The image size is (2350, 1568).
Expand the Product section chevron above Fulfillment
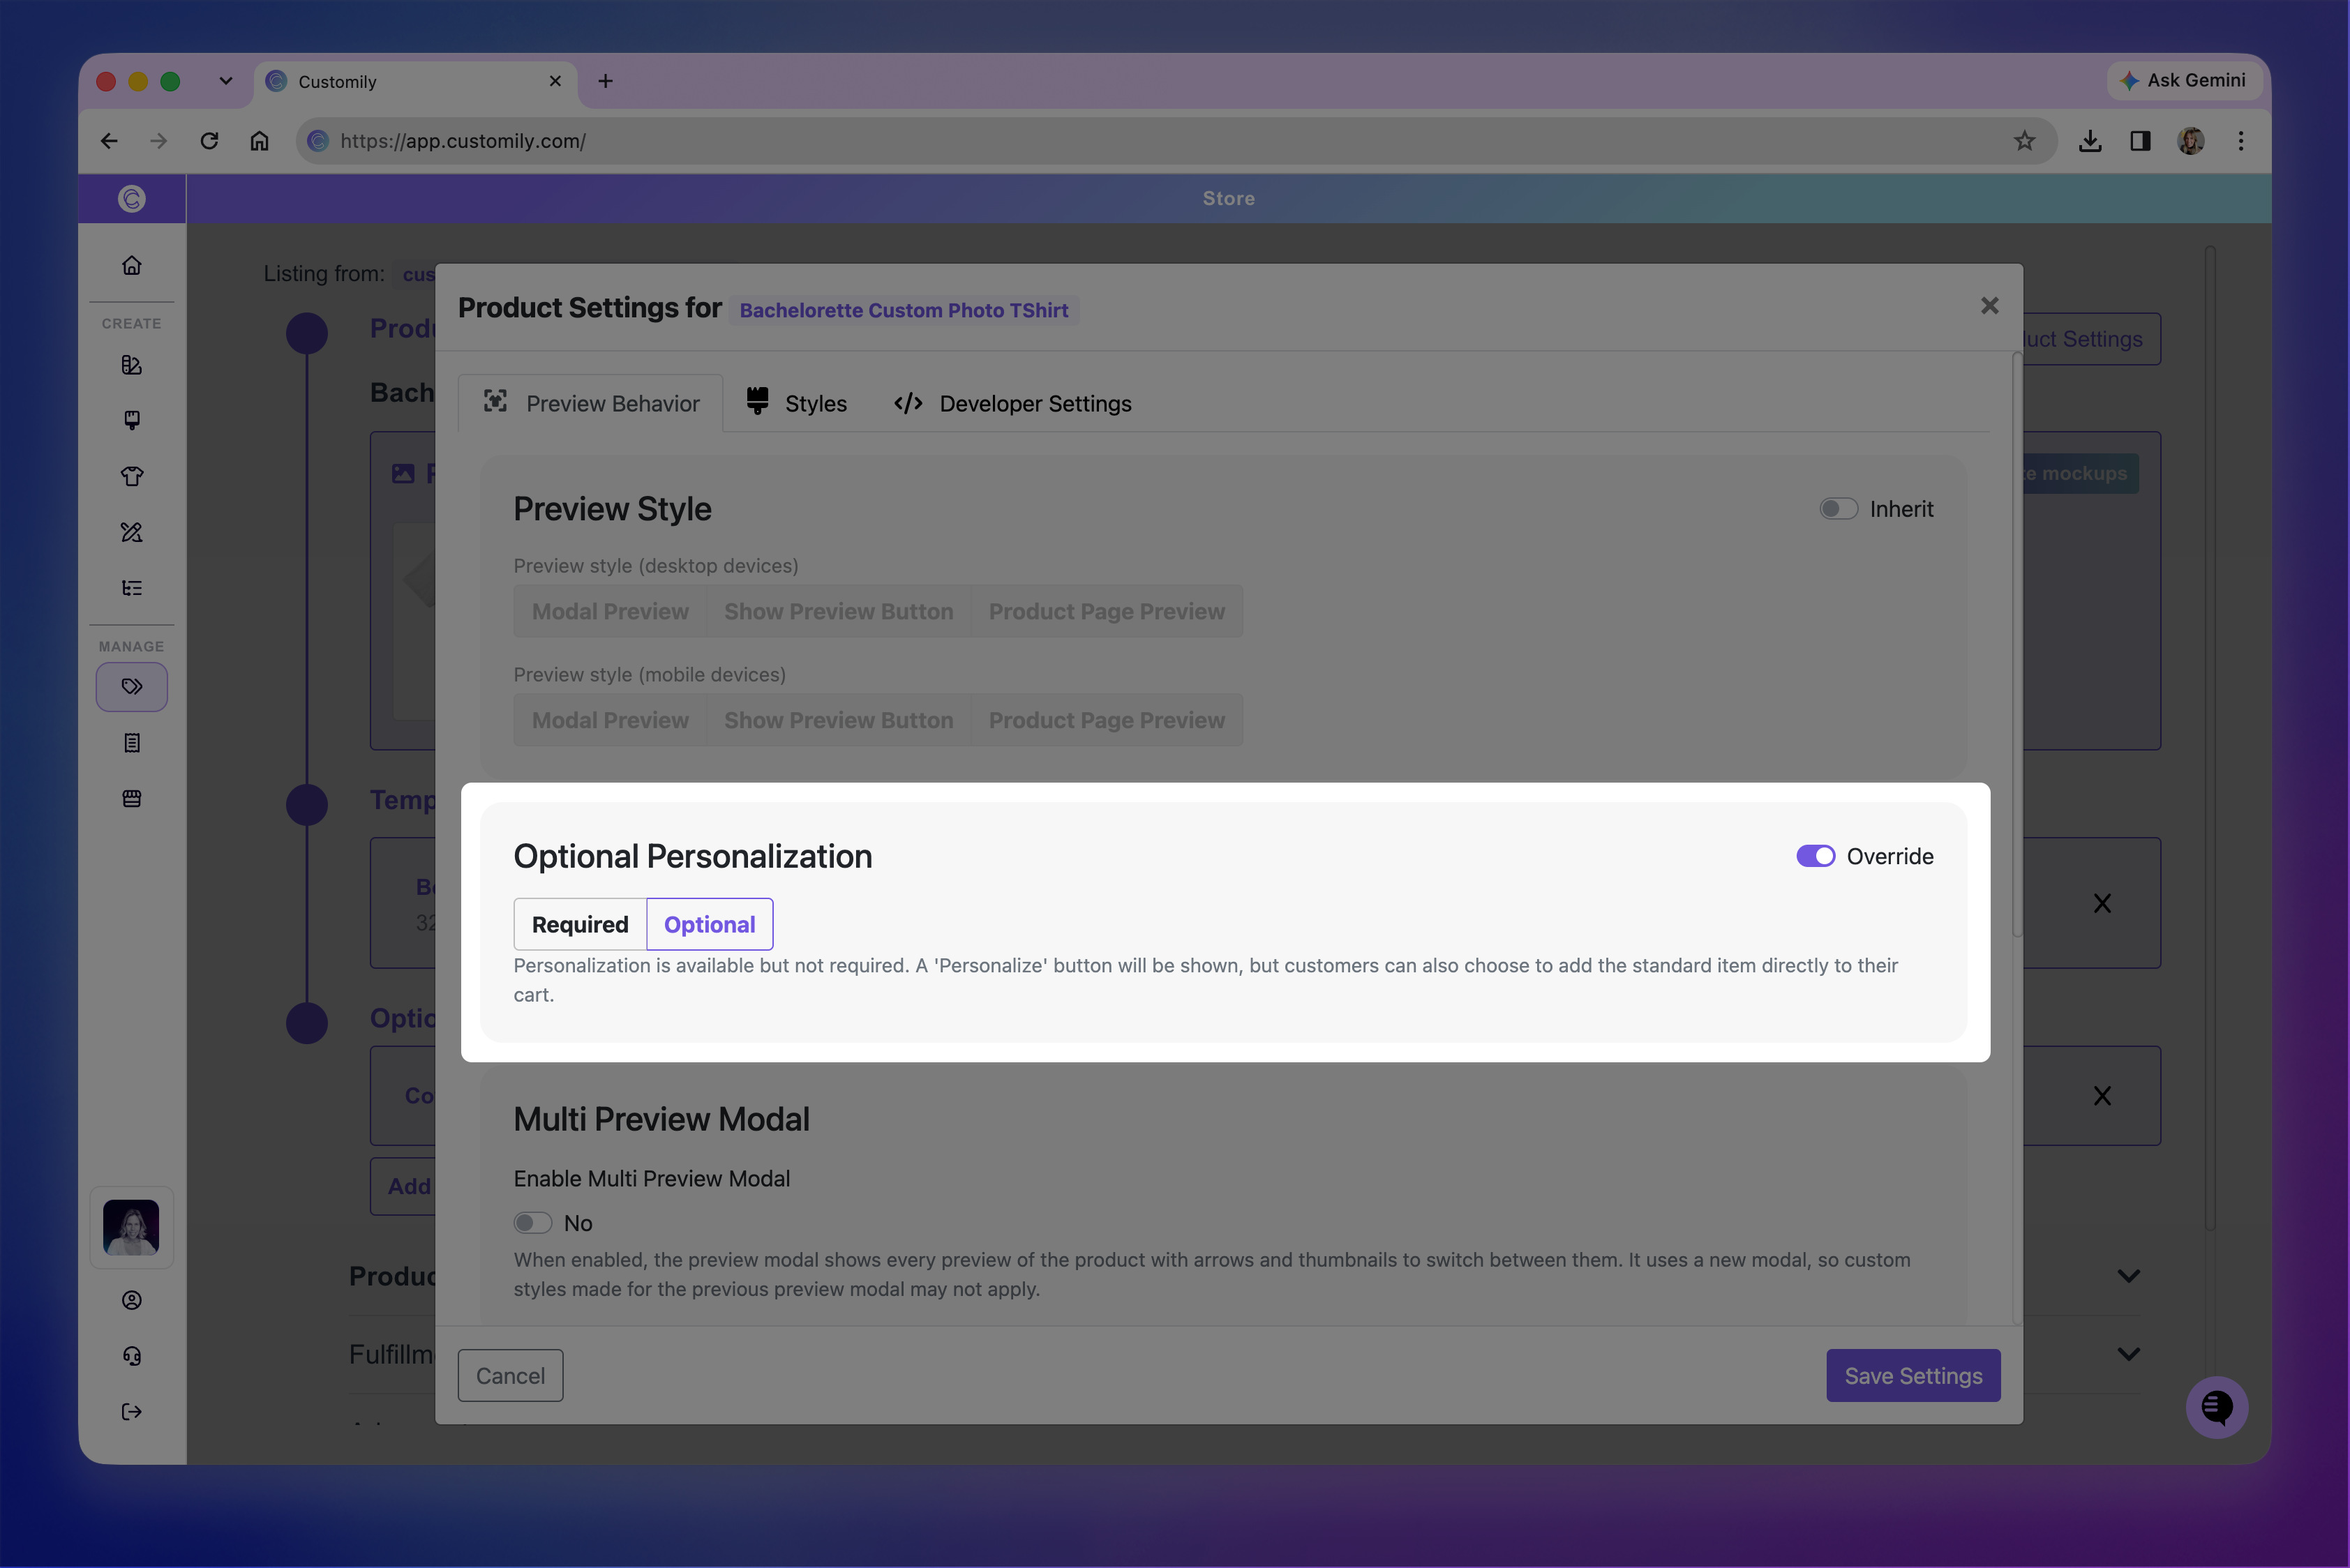(2129, 1276)
